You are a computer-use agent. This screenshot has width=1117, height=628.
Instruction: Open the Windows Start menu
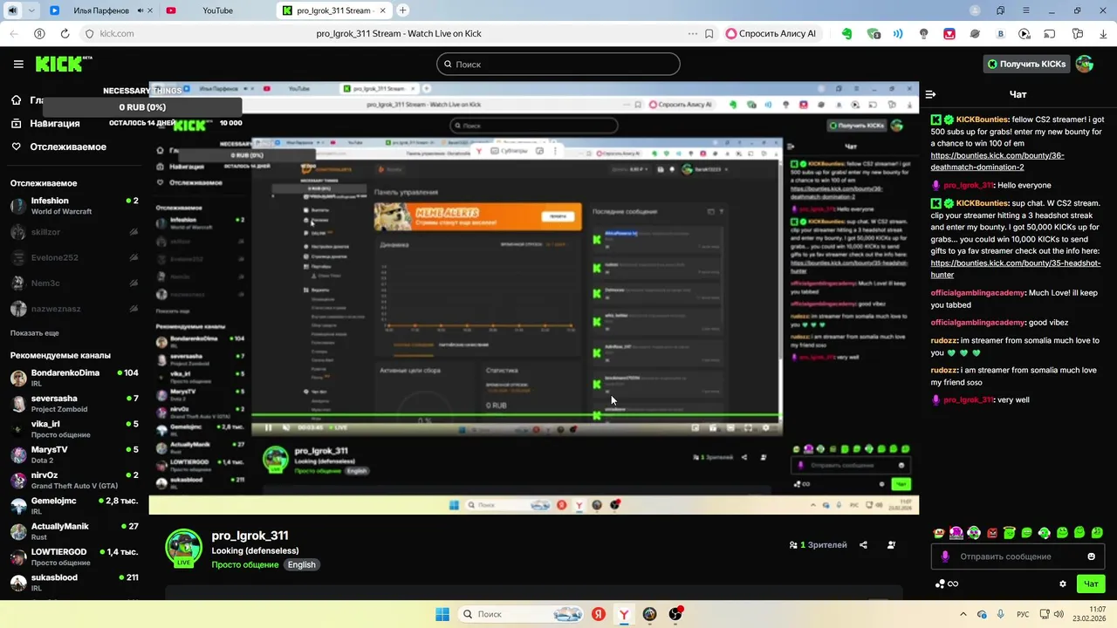pyautogui.click(x=442, y=614)
